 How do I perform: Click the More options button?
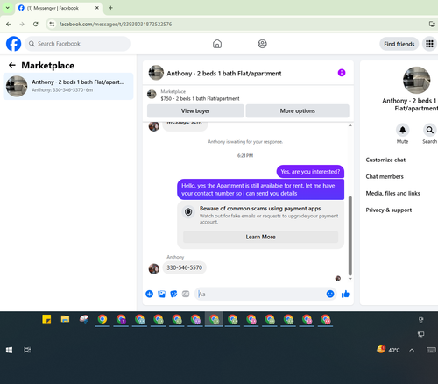coord(298,111)
